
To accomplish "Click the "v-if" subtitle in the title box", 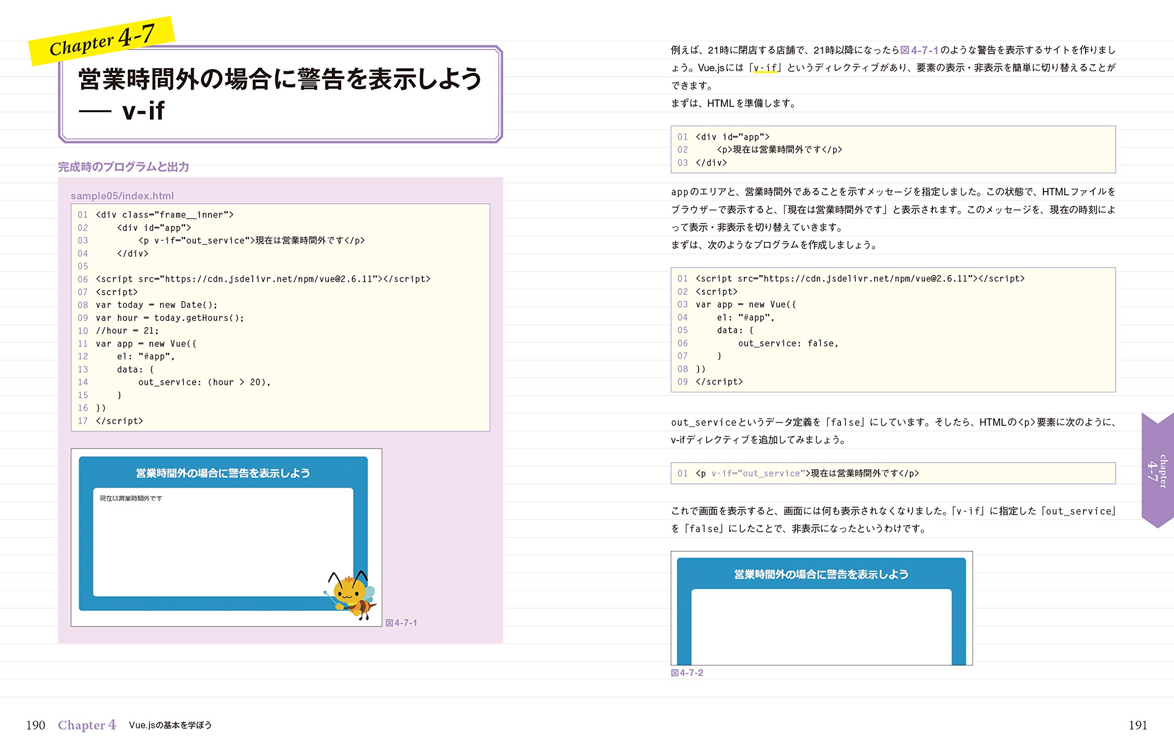I will pos(143,110).
